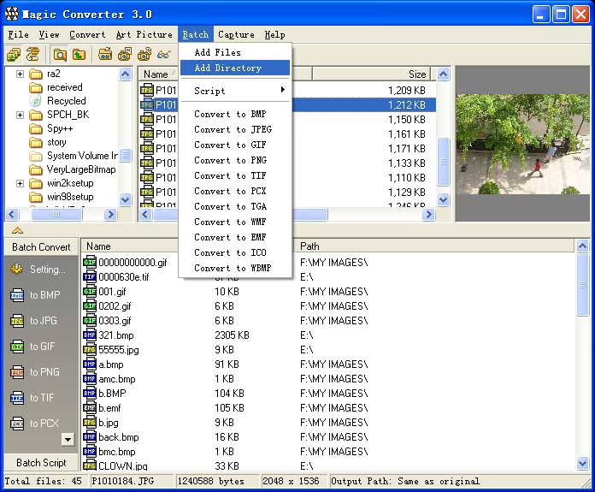The height and width of the screenshot is (492, 595).
Task: Click the folder tree scroll left arrow
Action: (x=12, y=214)
